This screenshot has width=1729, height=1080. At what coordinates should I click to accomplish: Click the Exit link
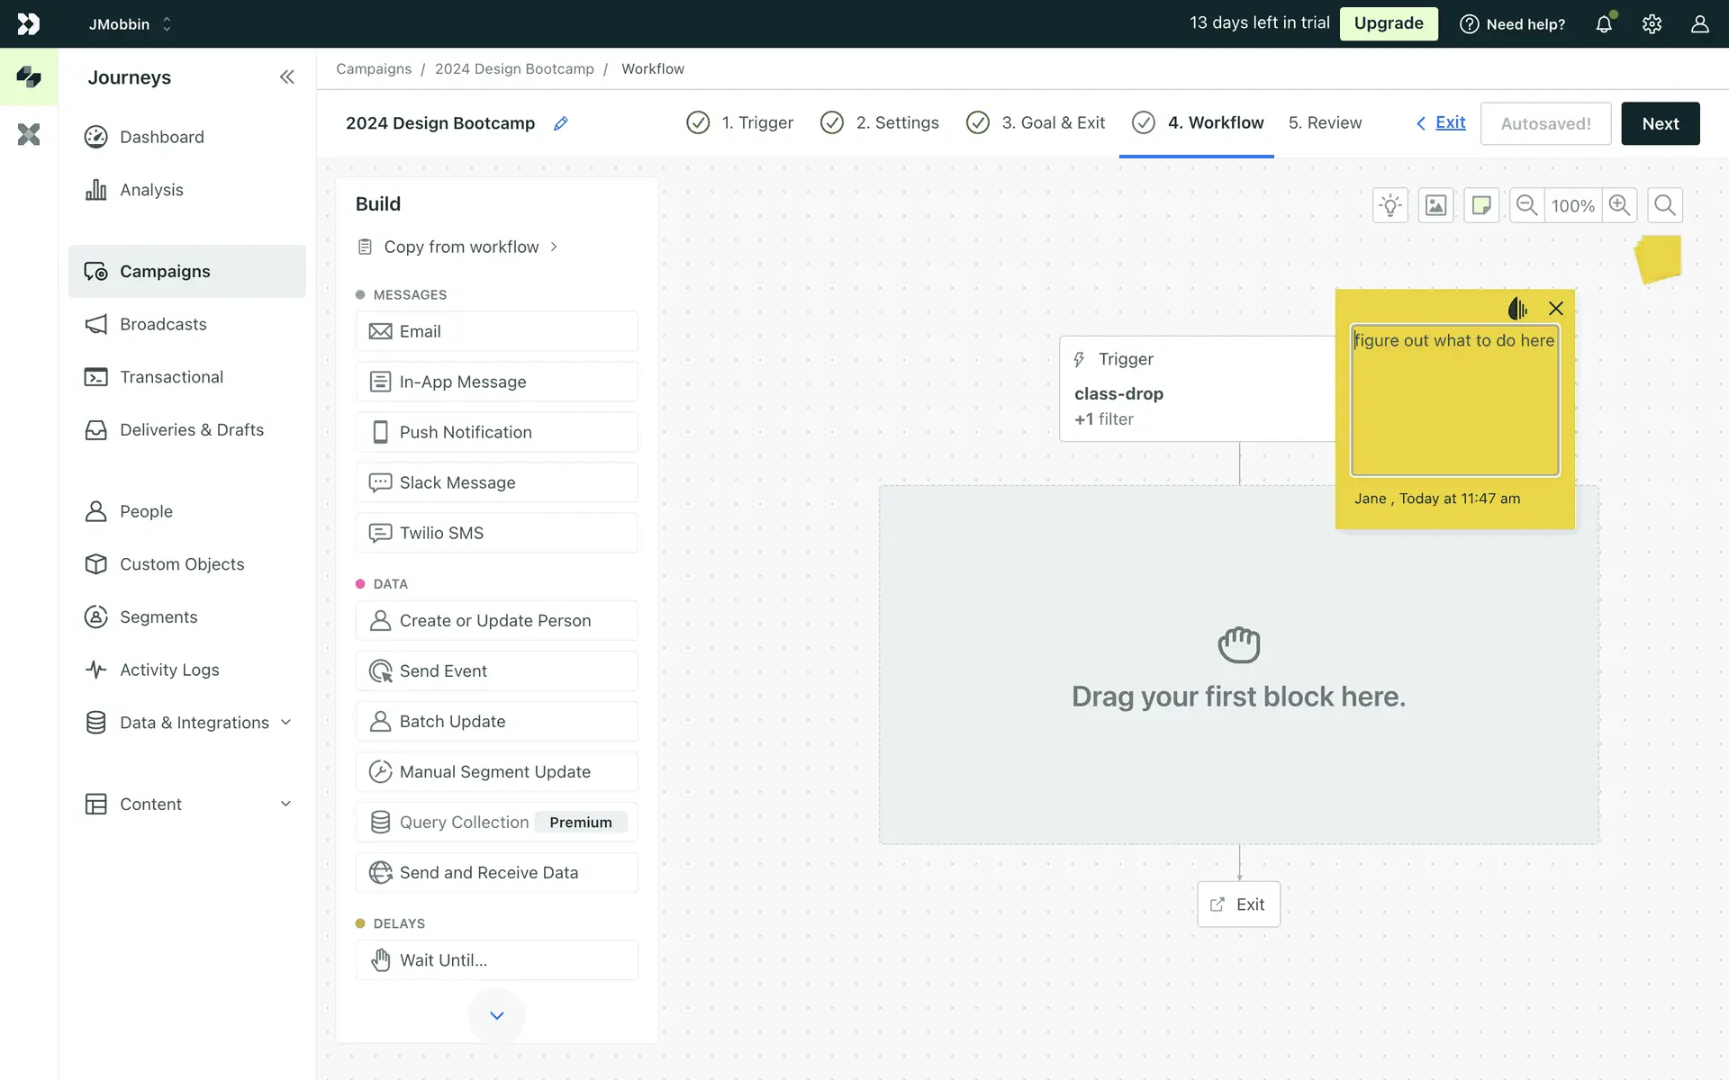point(1449,122)
